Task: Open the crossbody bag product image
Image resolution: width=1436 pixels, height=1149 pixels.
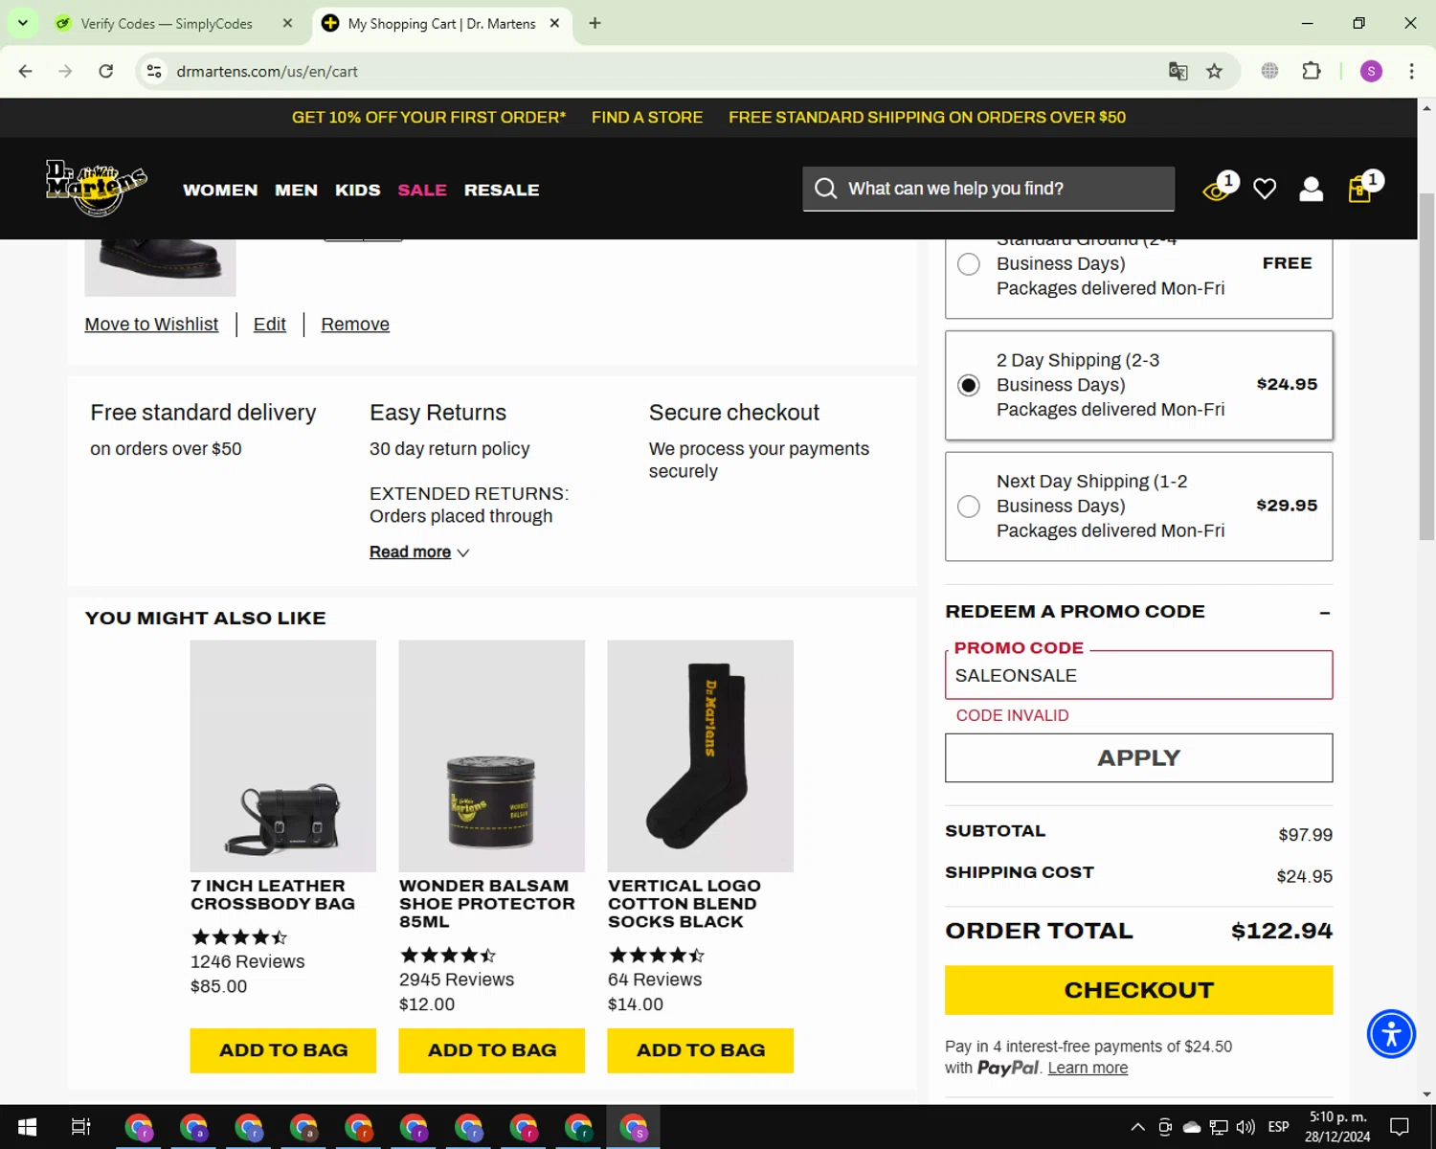Action: [x=283, y=755]
